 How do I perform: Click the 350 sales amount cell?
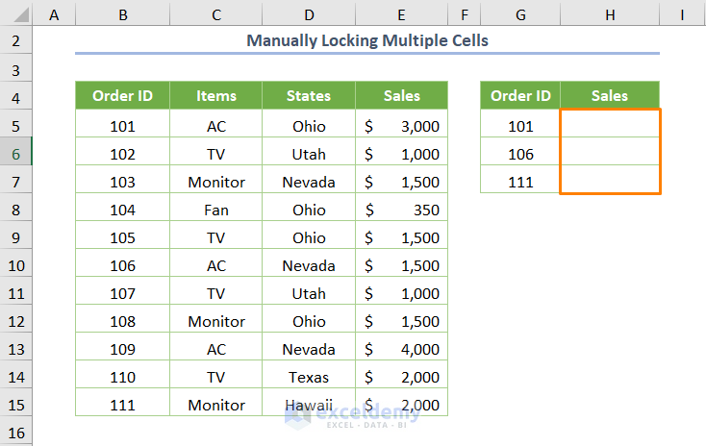(x=401, y=210)
